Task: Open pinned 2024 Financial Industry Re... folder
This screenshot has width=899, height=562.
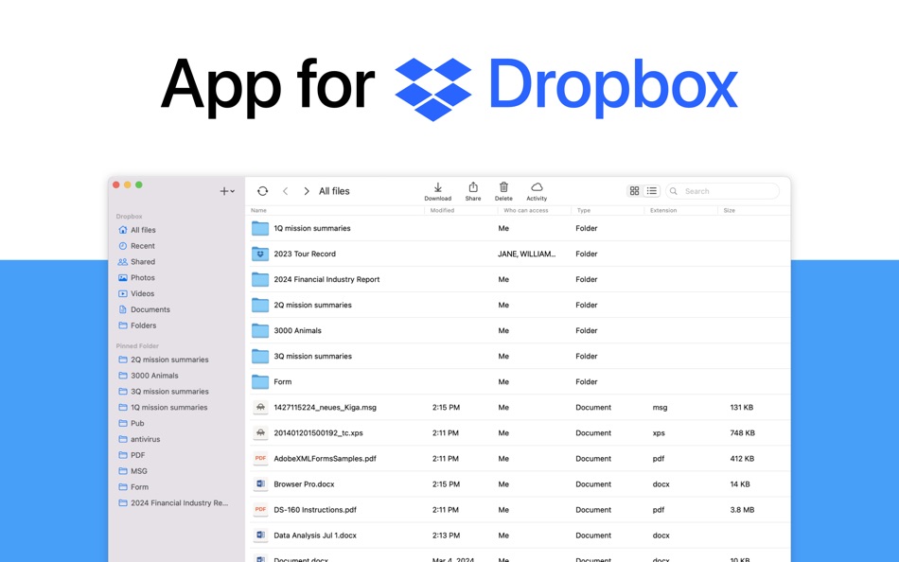Action: click(173, 503)
